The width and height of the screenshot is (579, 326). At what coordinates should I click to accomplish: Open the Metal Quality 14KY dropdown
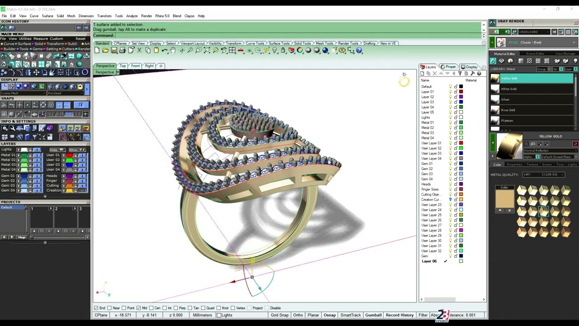(x=544, y=174)
